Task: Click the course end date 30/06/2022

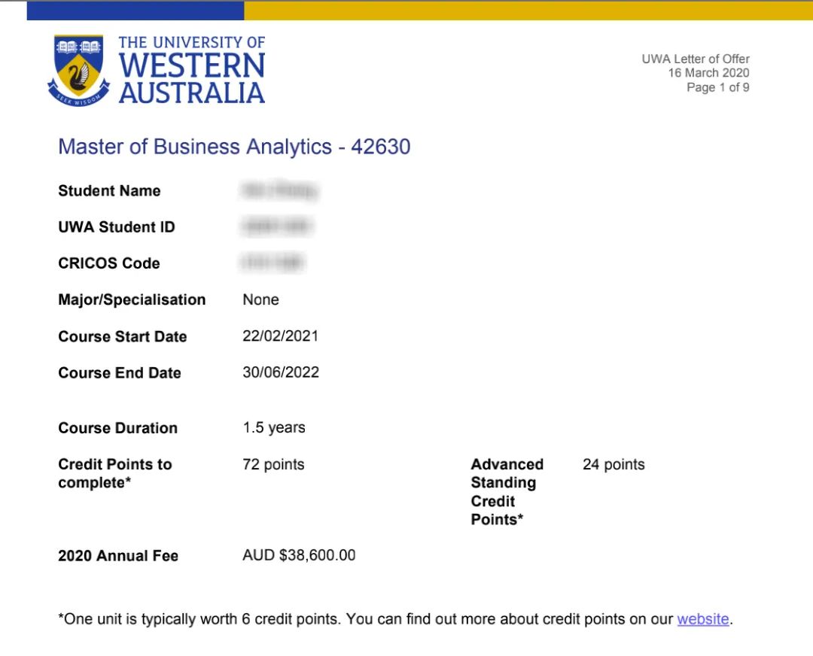Action: pyautogui.click(x=280, y=372)
